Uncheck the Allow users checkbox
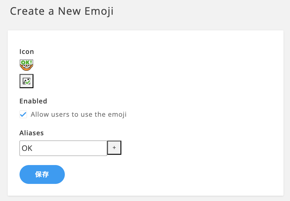The height and width of the screenshot is (201, 290). [23, 114]
